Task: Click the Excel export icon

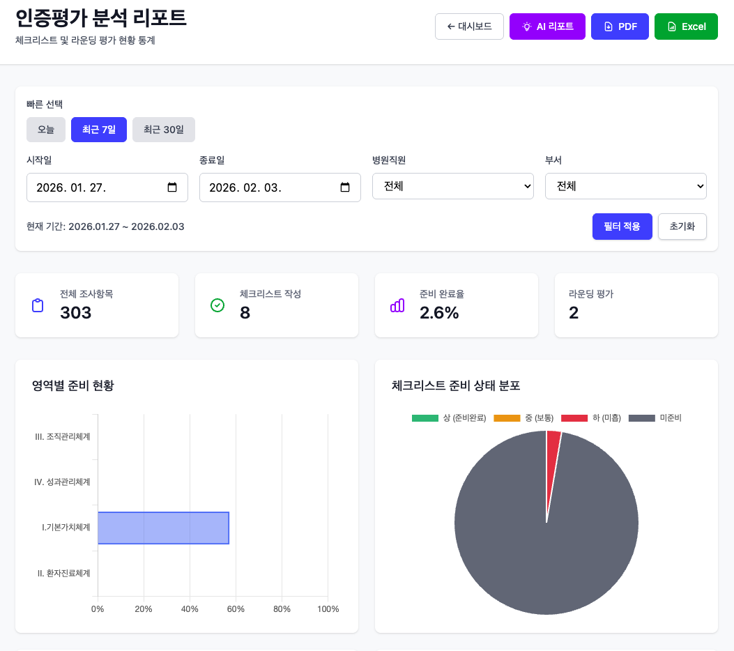Action: (670, 26)
